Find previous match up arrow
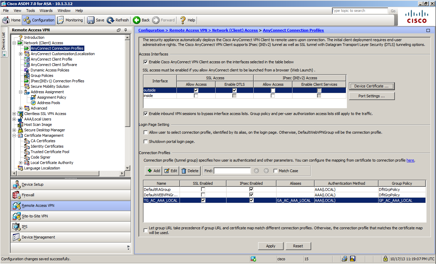This screenshot has height=264, width=436. tap(266, 171)
